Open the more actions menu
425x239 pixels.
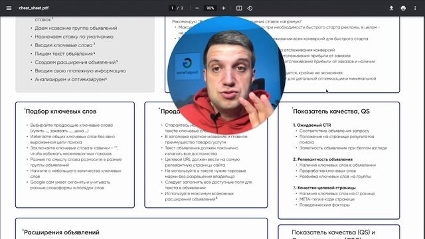point(415,8)
